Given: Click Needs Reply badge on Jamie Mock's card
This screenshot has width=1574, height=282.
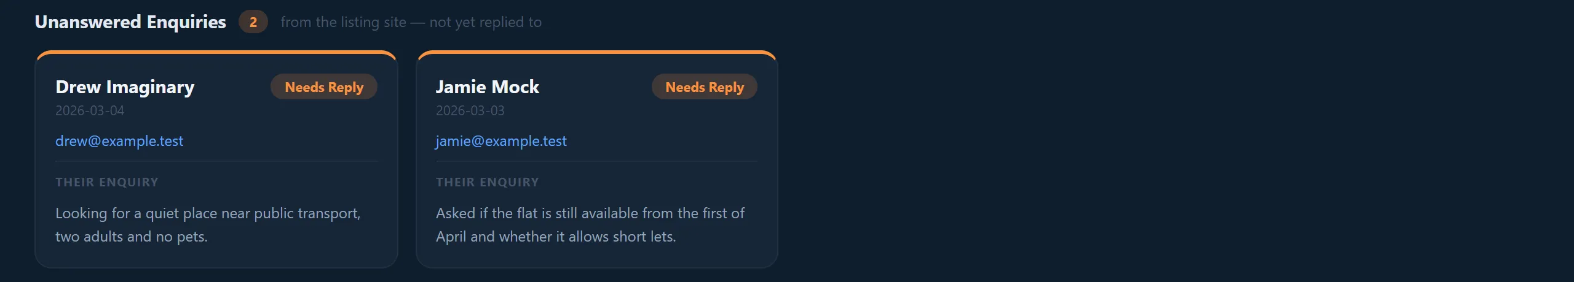Looking at the screenshot, I should (705, 87).
